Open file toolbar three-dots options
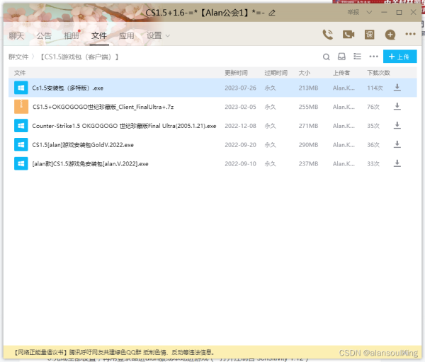Viewport: 425px width, 362px height. 373,57
